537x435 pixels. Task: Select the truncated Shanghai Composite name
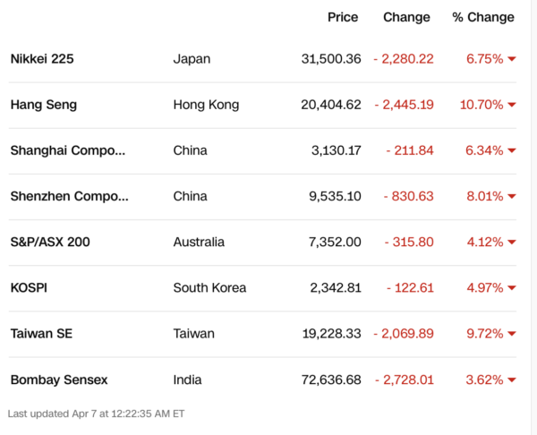pyautogui.click(x=68, y=150)
